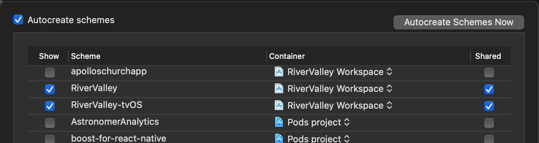
Task: Click the RiverValley row workspace icon
Action: pos(279,89)
